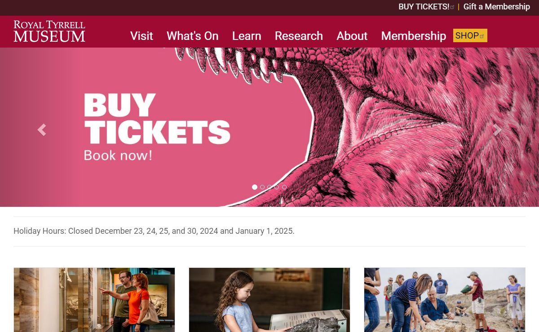
Task: Open the couple viewing exhibit thumbnail
Action: [x=94, y=300]
